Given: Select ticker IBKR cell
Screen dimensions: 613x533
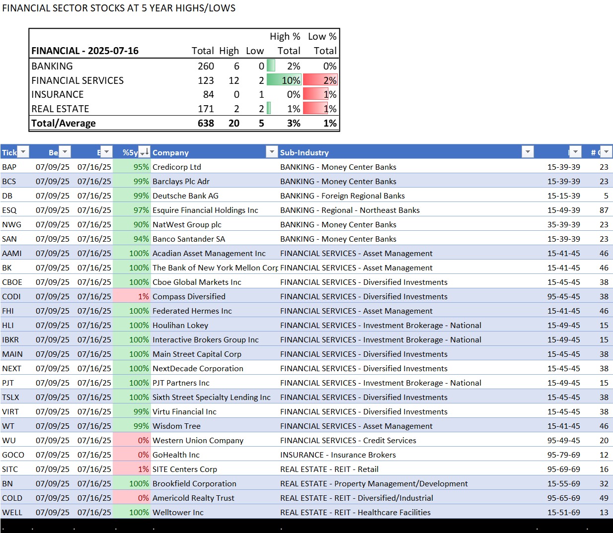Looking at the screenshot, I should [10, 339].
